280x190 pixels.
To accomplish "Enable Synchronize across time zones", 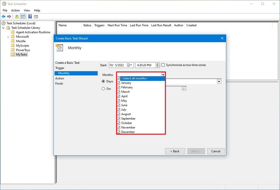I will [x=163, y=65].
